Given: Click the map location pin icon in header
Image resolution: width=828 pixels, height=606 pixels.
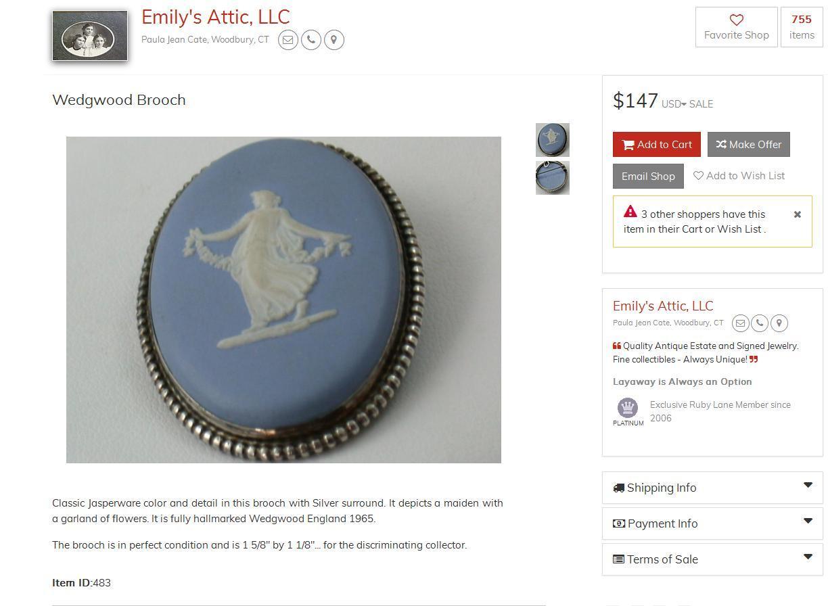Looking at the screenshot, I should pos(334,40).
